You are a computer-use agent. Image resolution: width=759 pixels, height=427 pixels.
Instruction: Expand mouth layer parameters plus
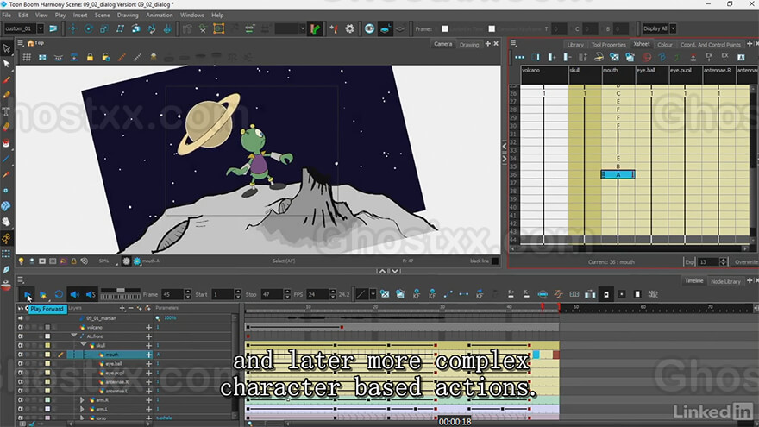coord(149,355)
